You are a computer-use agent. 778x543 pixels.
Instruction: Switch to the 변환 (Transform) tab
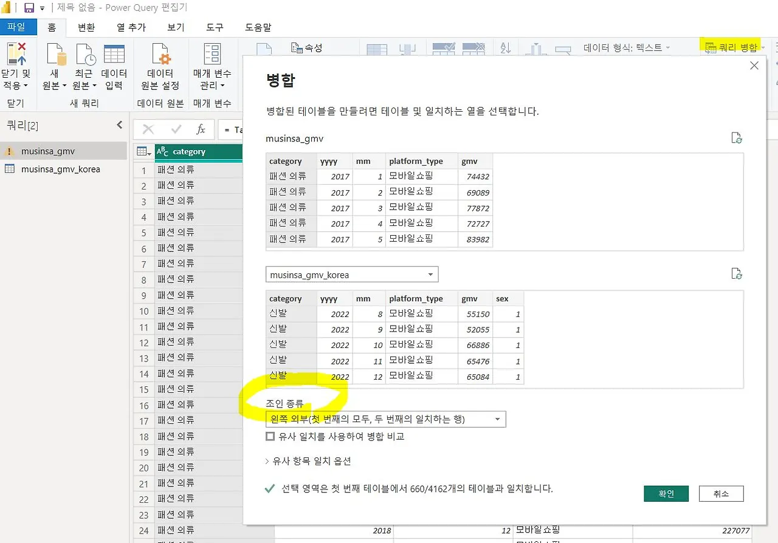[x=86, y=27]
